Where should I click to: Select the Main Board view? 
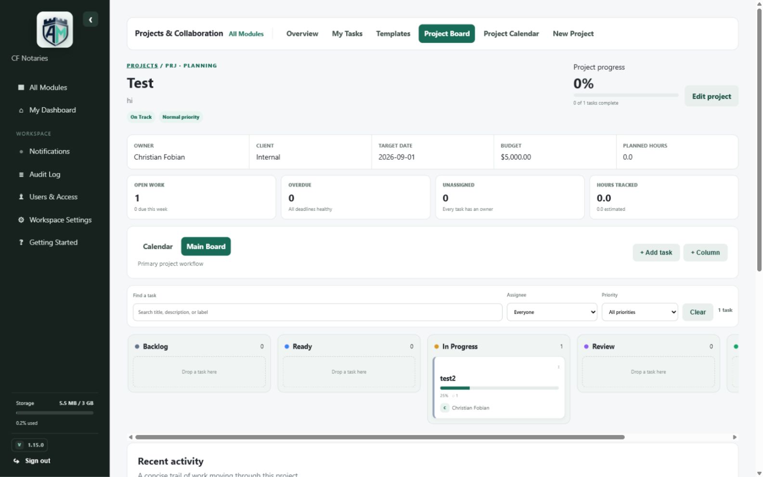click(x=206, y=247)
